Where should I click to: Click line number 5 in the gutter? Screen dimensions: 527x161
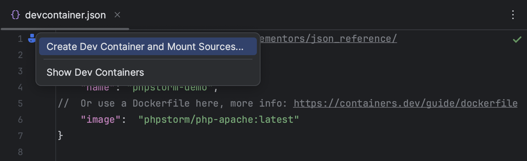coord(20,104)
